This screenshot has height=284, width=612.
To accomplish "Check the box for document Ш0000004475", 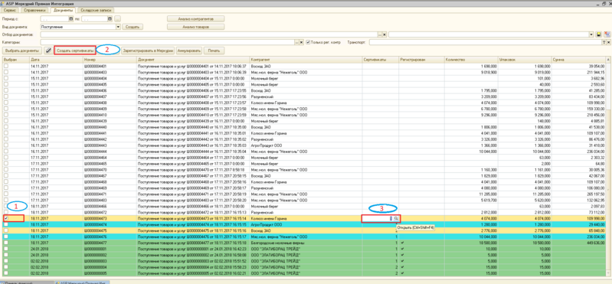I will pos(6,230).
